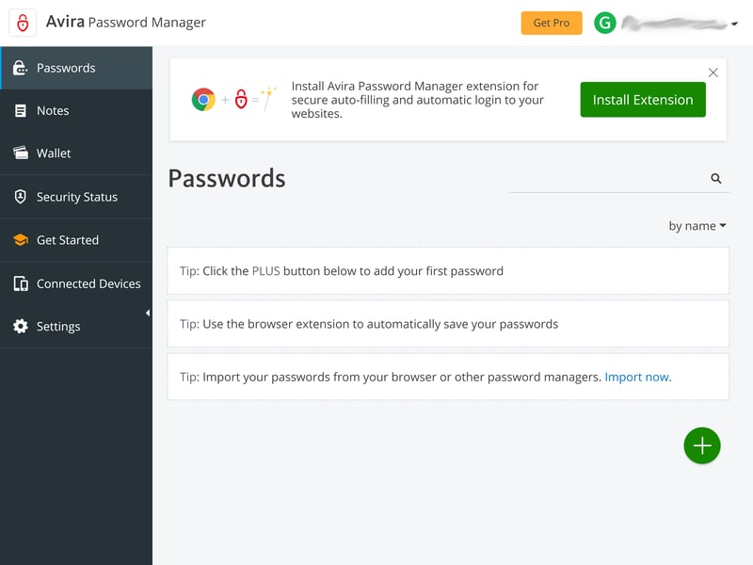The image size is (753, 565).
Task: Click tip about browser extension auto-save
Action: 448,324
